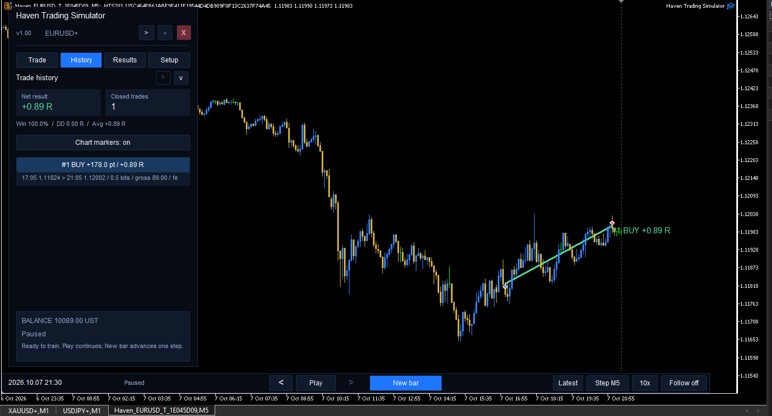772x416 pixels.
Task: Change the 10x playback speed
Action: coord(645,383)
